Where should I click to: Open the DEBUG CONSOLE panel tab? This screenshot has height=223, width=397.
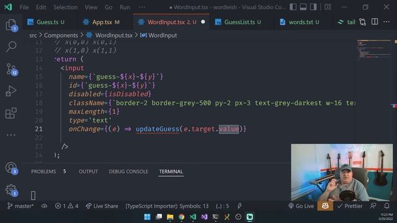coord(128,172)
